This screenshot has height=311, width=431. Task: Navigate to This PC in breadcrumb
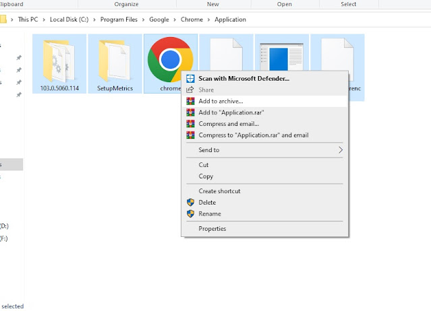[x=28, y=20]
